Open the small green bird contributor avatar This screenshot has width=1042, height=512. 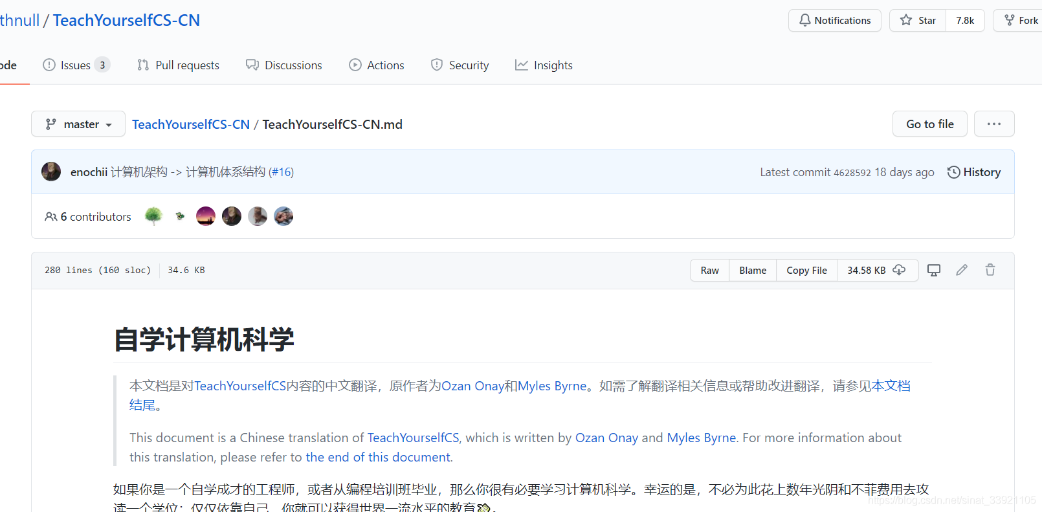180,216
